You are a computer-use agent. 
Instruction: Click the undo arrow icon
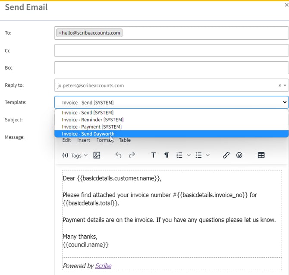(x=118, y=155)
